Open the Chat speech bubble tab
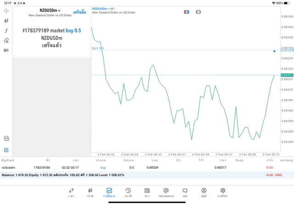 tap(185, 192)
